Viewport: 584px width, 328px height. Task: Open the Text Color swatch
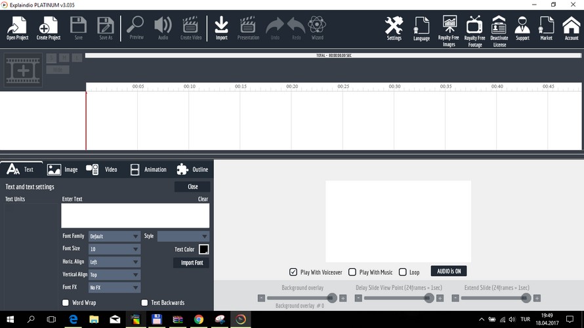pyautogui.click(x=203, y=249)
